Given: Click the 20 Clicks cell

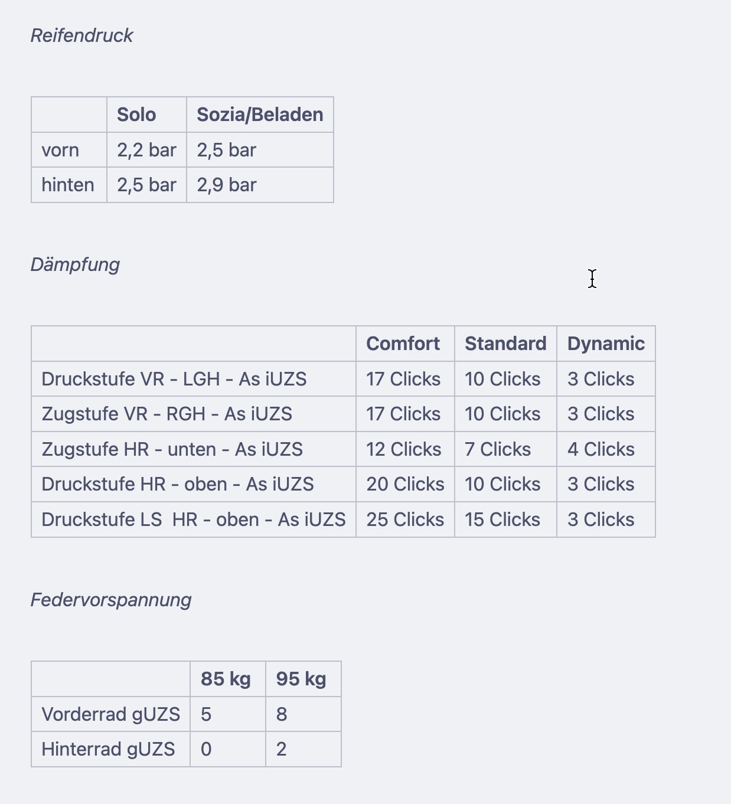Looking at the screenshot, I should click(x=405, y=484).
